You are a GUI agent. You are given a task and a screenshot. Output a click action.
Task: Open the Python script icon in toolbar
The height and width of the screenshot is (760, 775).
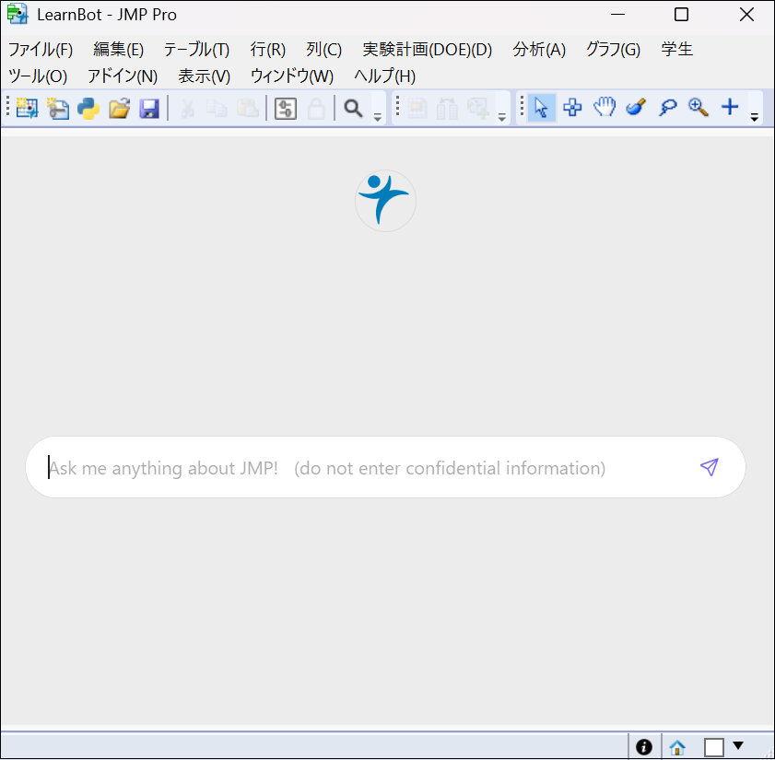click(88, 108)
